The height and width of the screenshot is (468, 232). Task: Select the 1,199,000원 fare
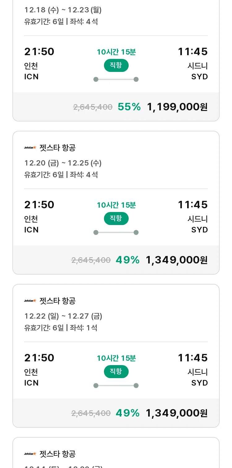[177, 107]
